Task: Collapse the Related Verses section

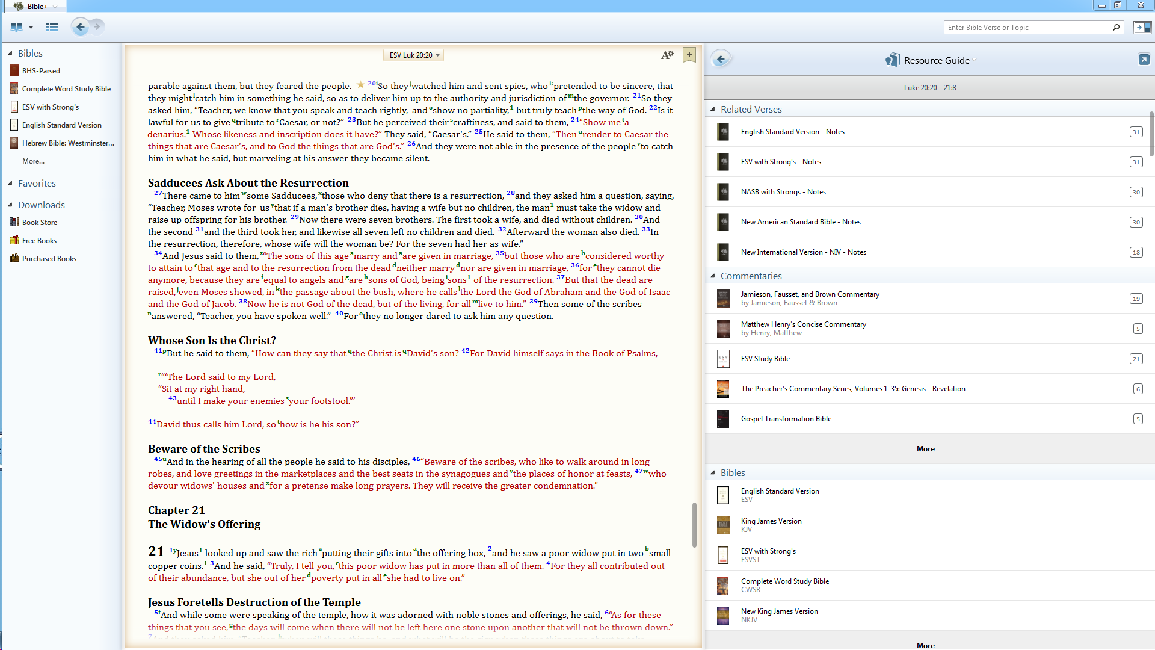Action: [713, 110]
